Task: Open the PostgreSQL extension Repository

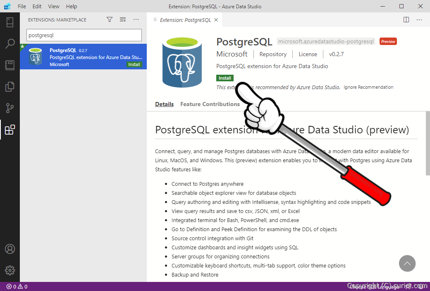Action: click(273, 54)
